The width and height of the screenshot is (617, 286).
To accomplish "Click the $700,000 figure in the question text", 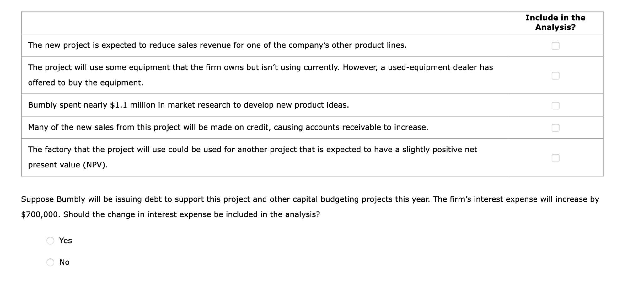I will 39,214.
